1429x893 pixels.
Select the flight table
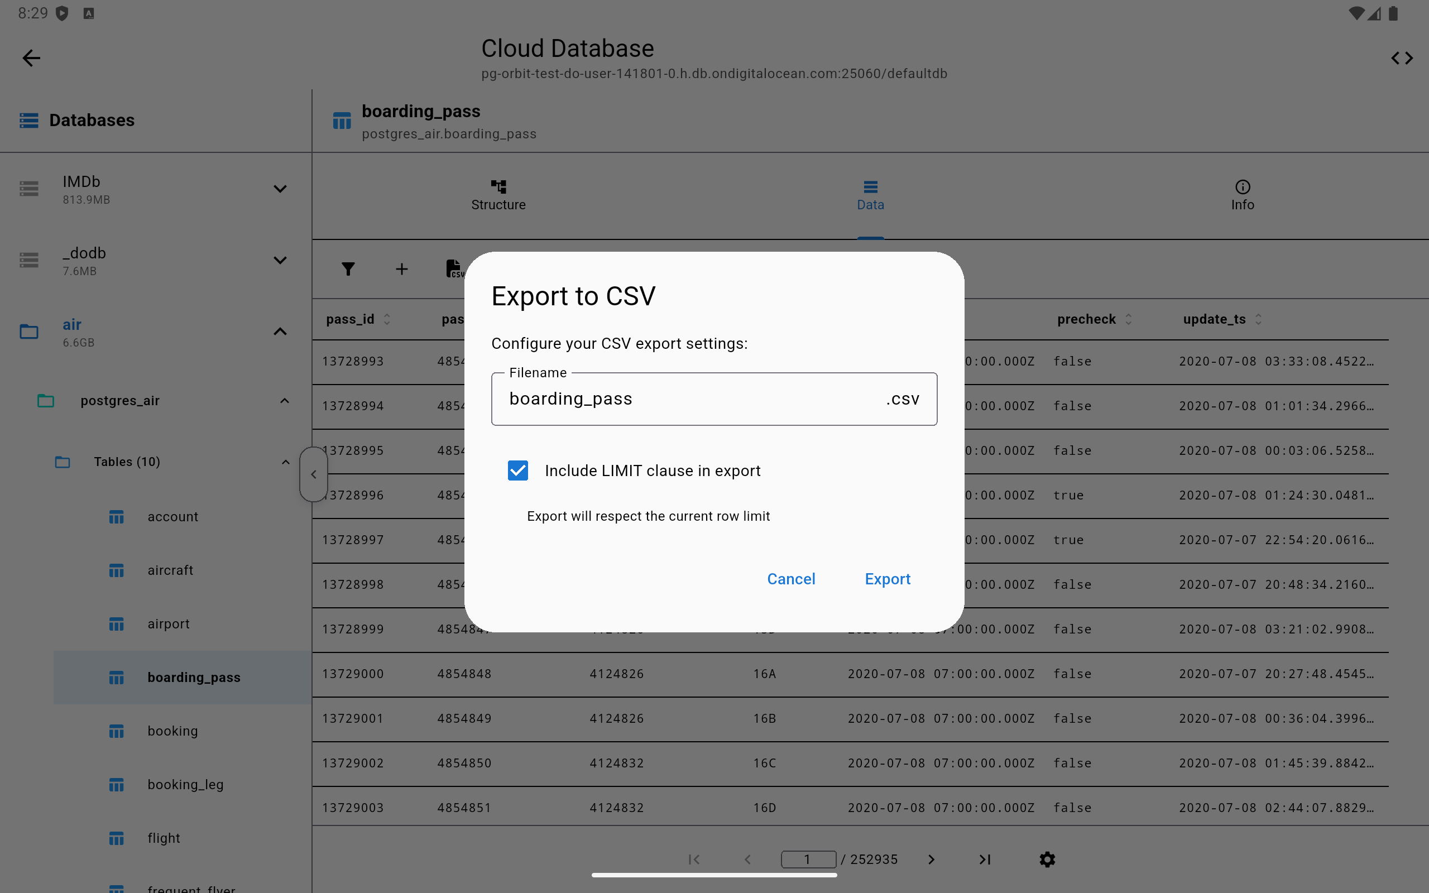(x=164, y=838)
